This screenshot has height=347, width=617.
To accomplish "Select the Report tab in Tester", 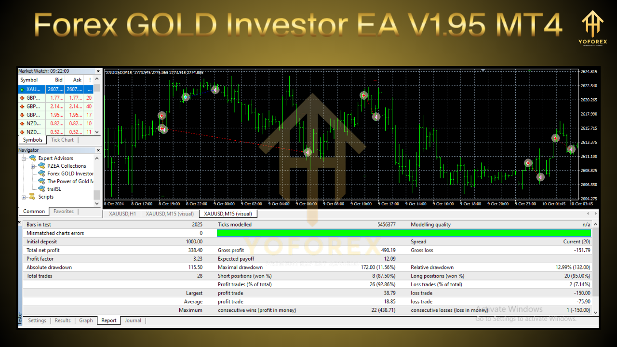I will point(109,320).
